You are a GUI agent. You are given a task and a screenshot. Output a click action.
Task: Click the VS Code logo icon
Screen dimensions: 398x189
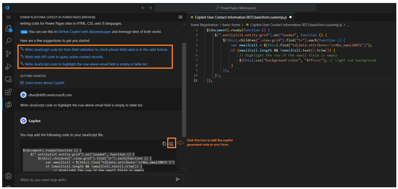click(x=7, y=8)
